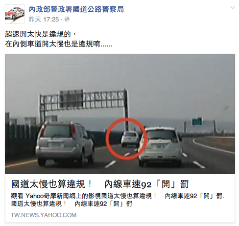The width and height of the screenshot is (239, 226).
Task: Click the globe public-privacy icon
Action: [x=67, y=19]
